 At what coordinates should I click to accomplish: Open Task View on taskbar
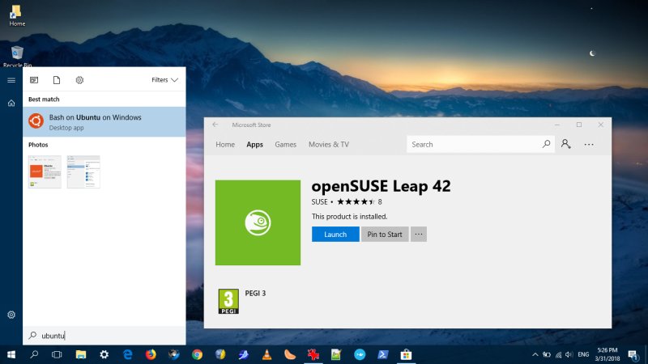point(57,354)
